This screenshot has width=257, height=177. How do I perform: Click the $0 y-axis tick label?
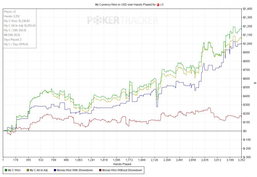click(245, 131)
